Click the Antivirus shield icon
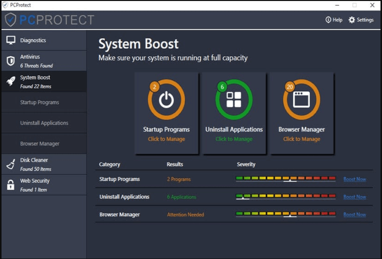382x259 pixels. [11, 61]
